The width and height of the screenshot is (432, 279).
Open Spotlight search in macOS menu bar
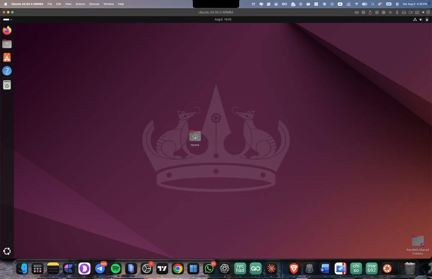373,4
